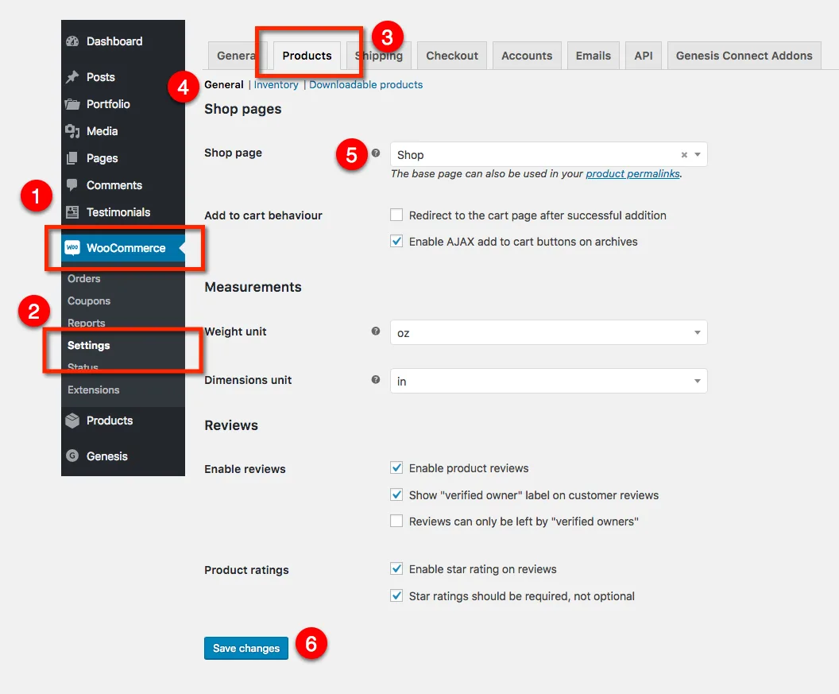Click the Save changes button
The image size is (839, 694).
(246, 648)
